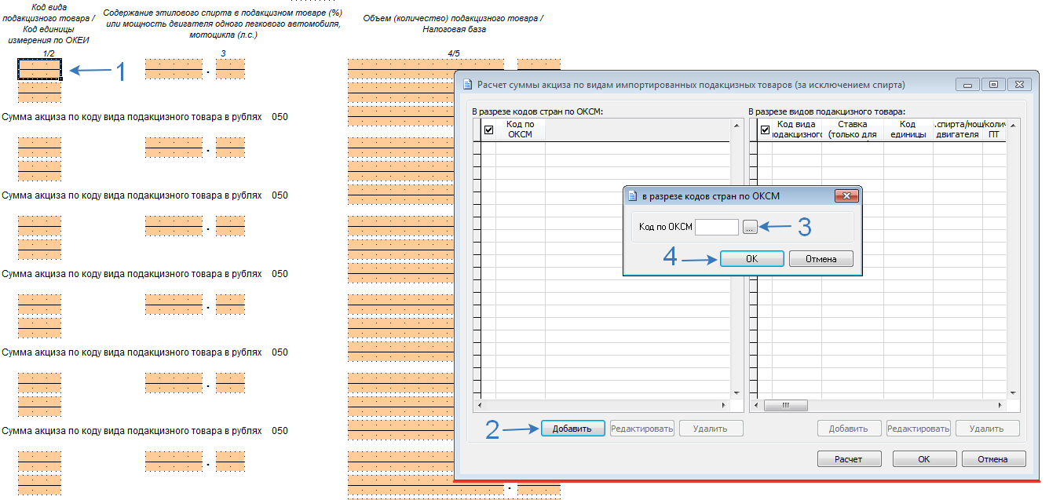1049x500 pixels.
Task: Click the Код единицы column header
Action: click(908, 130)
